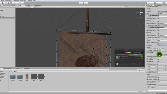This screenshot has height=94, width=167.
Task: Open the GameObject menu
Action: click(8, 1)
